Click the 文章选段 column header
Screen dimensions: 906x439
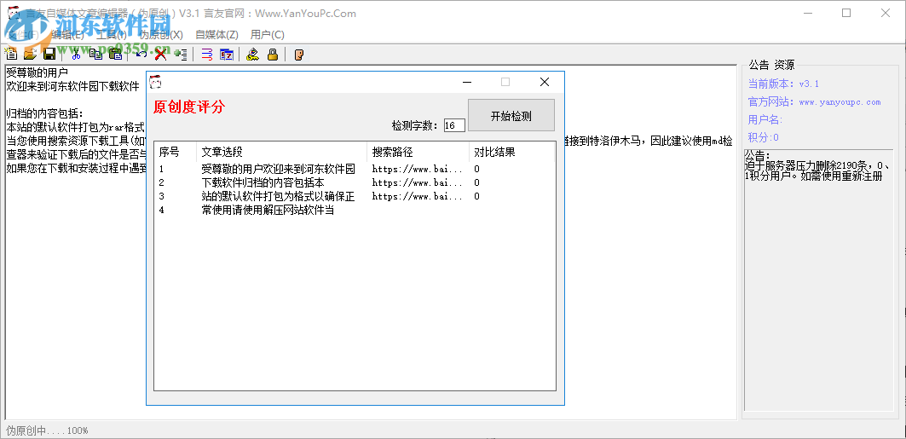click(282, 153)
